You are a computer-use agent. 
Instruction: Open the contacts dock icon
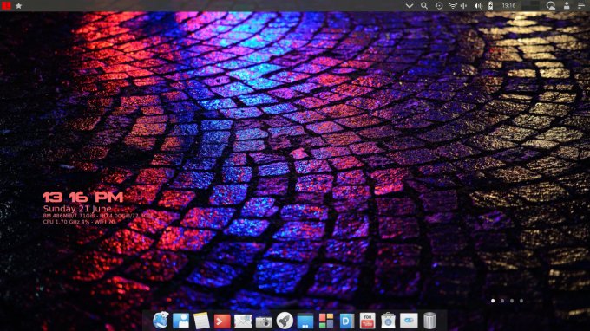181,321
